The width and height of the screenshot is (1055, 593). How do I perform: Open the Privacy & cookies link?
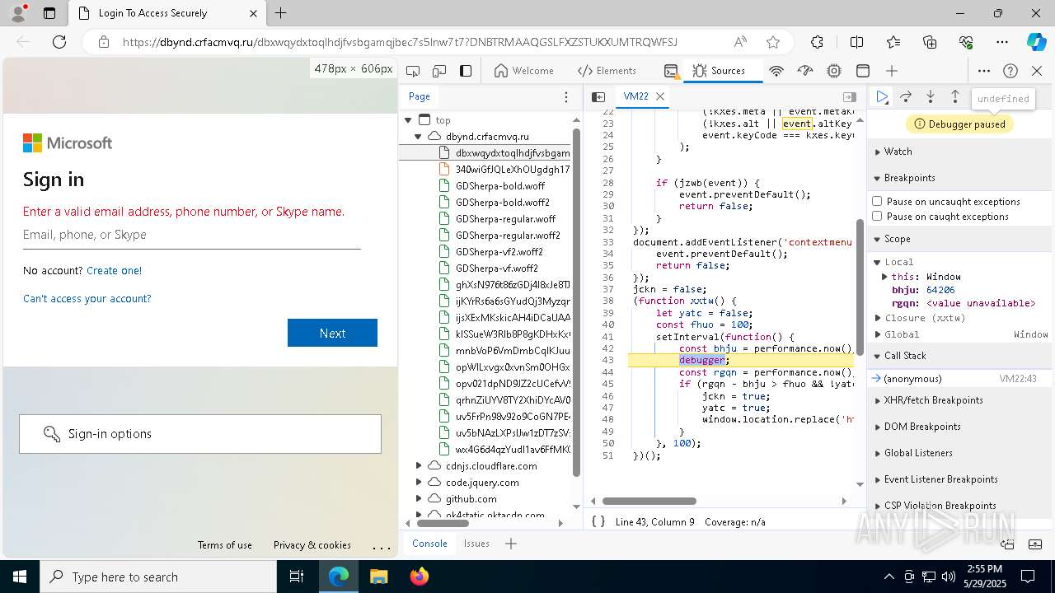[x=312, y=545]
